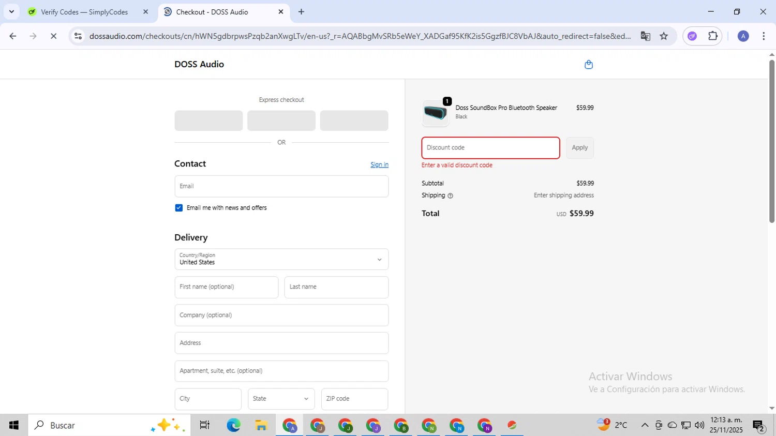
Task: Open the Chrome profile avatar A
Action: [x=743, y=36]
